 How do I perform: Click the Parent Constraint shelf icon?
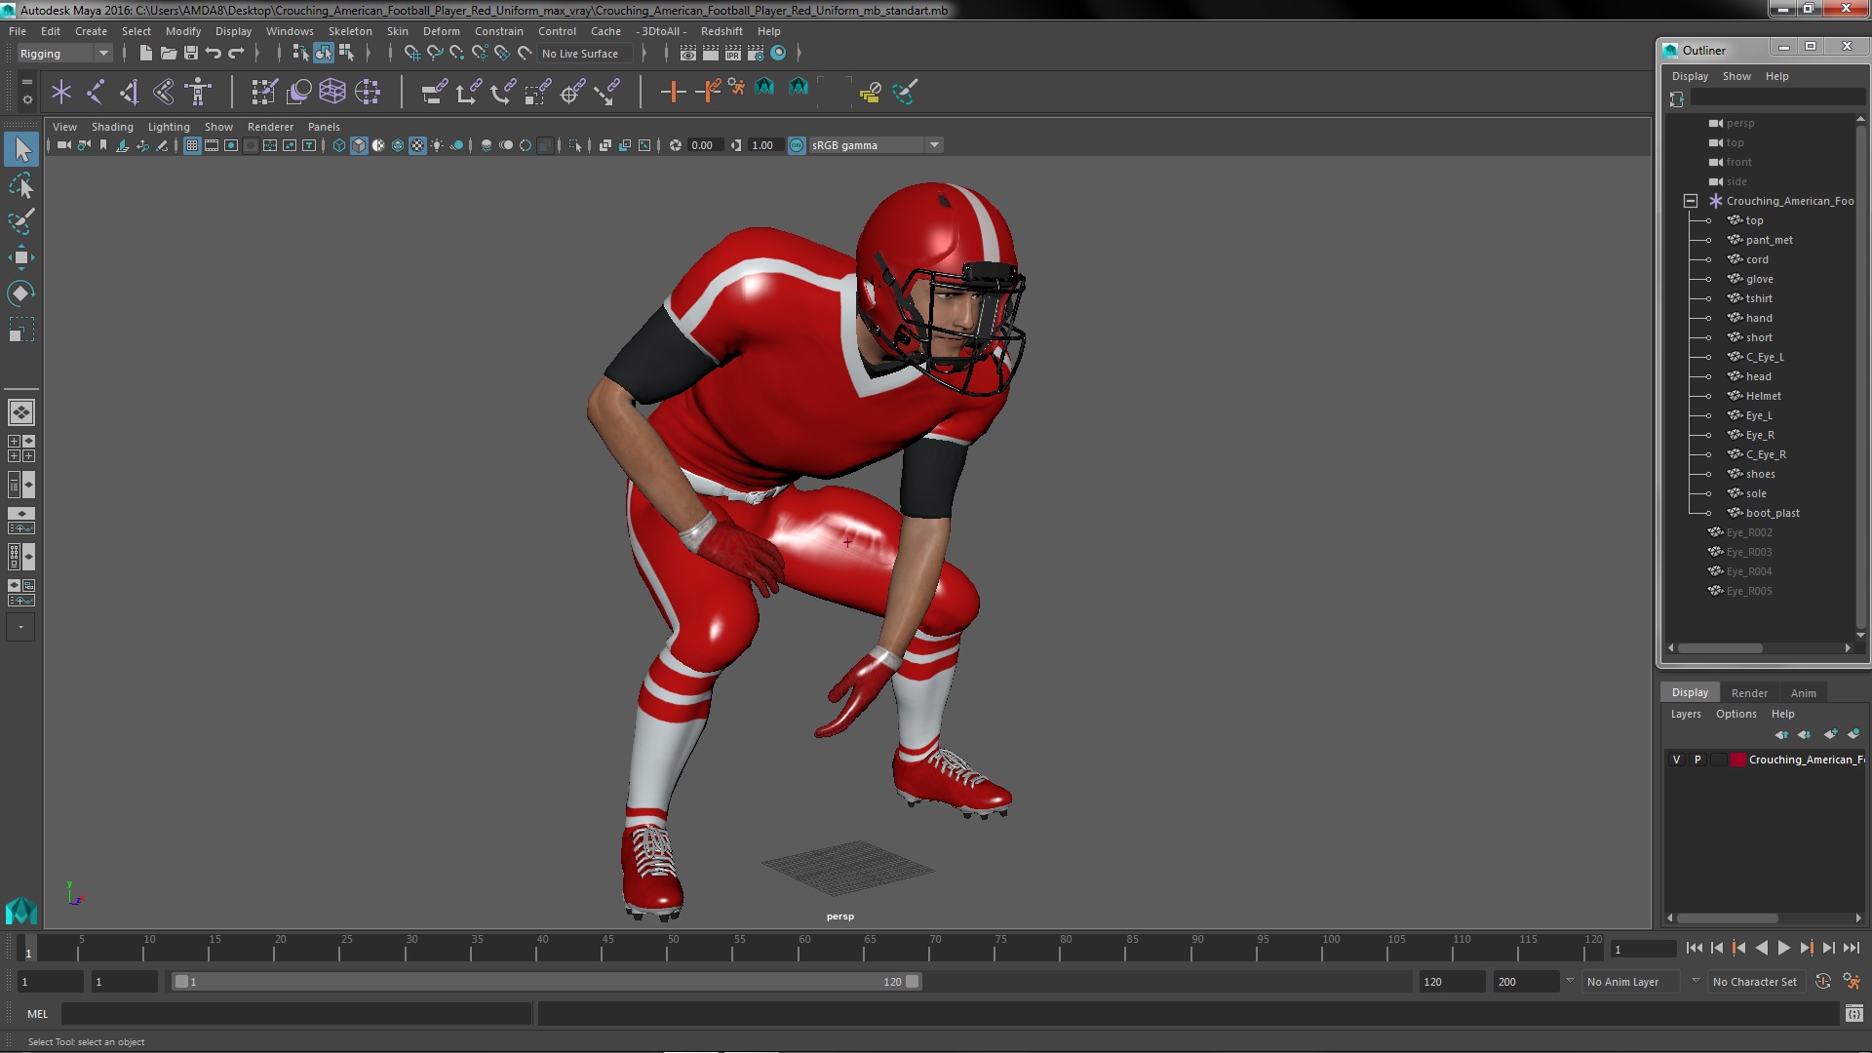pos(434,92)
